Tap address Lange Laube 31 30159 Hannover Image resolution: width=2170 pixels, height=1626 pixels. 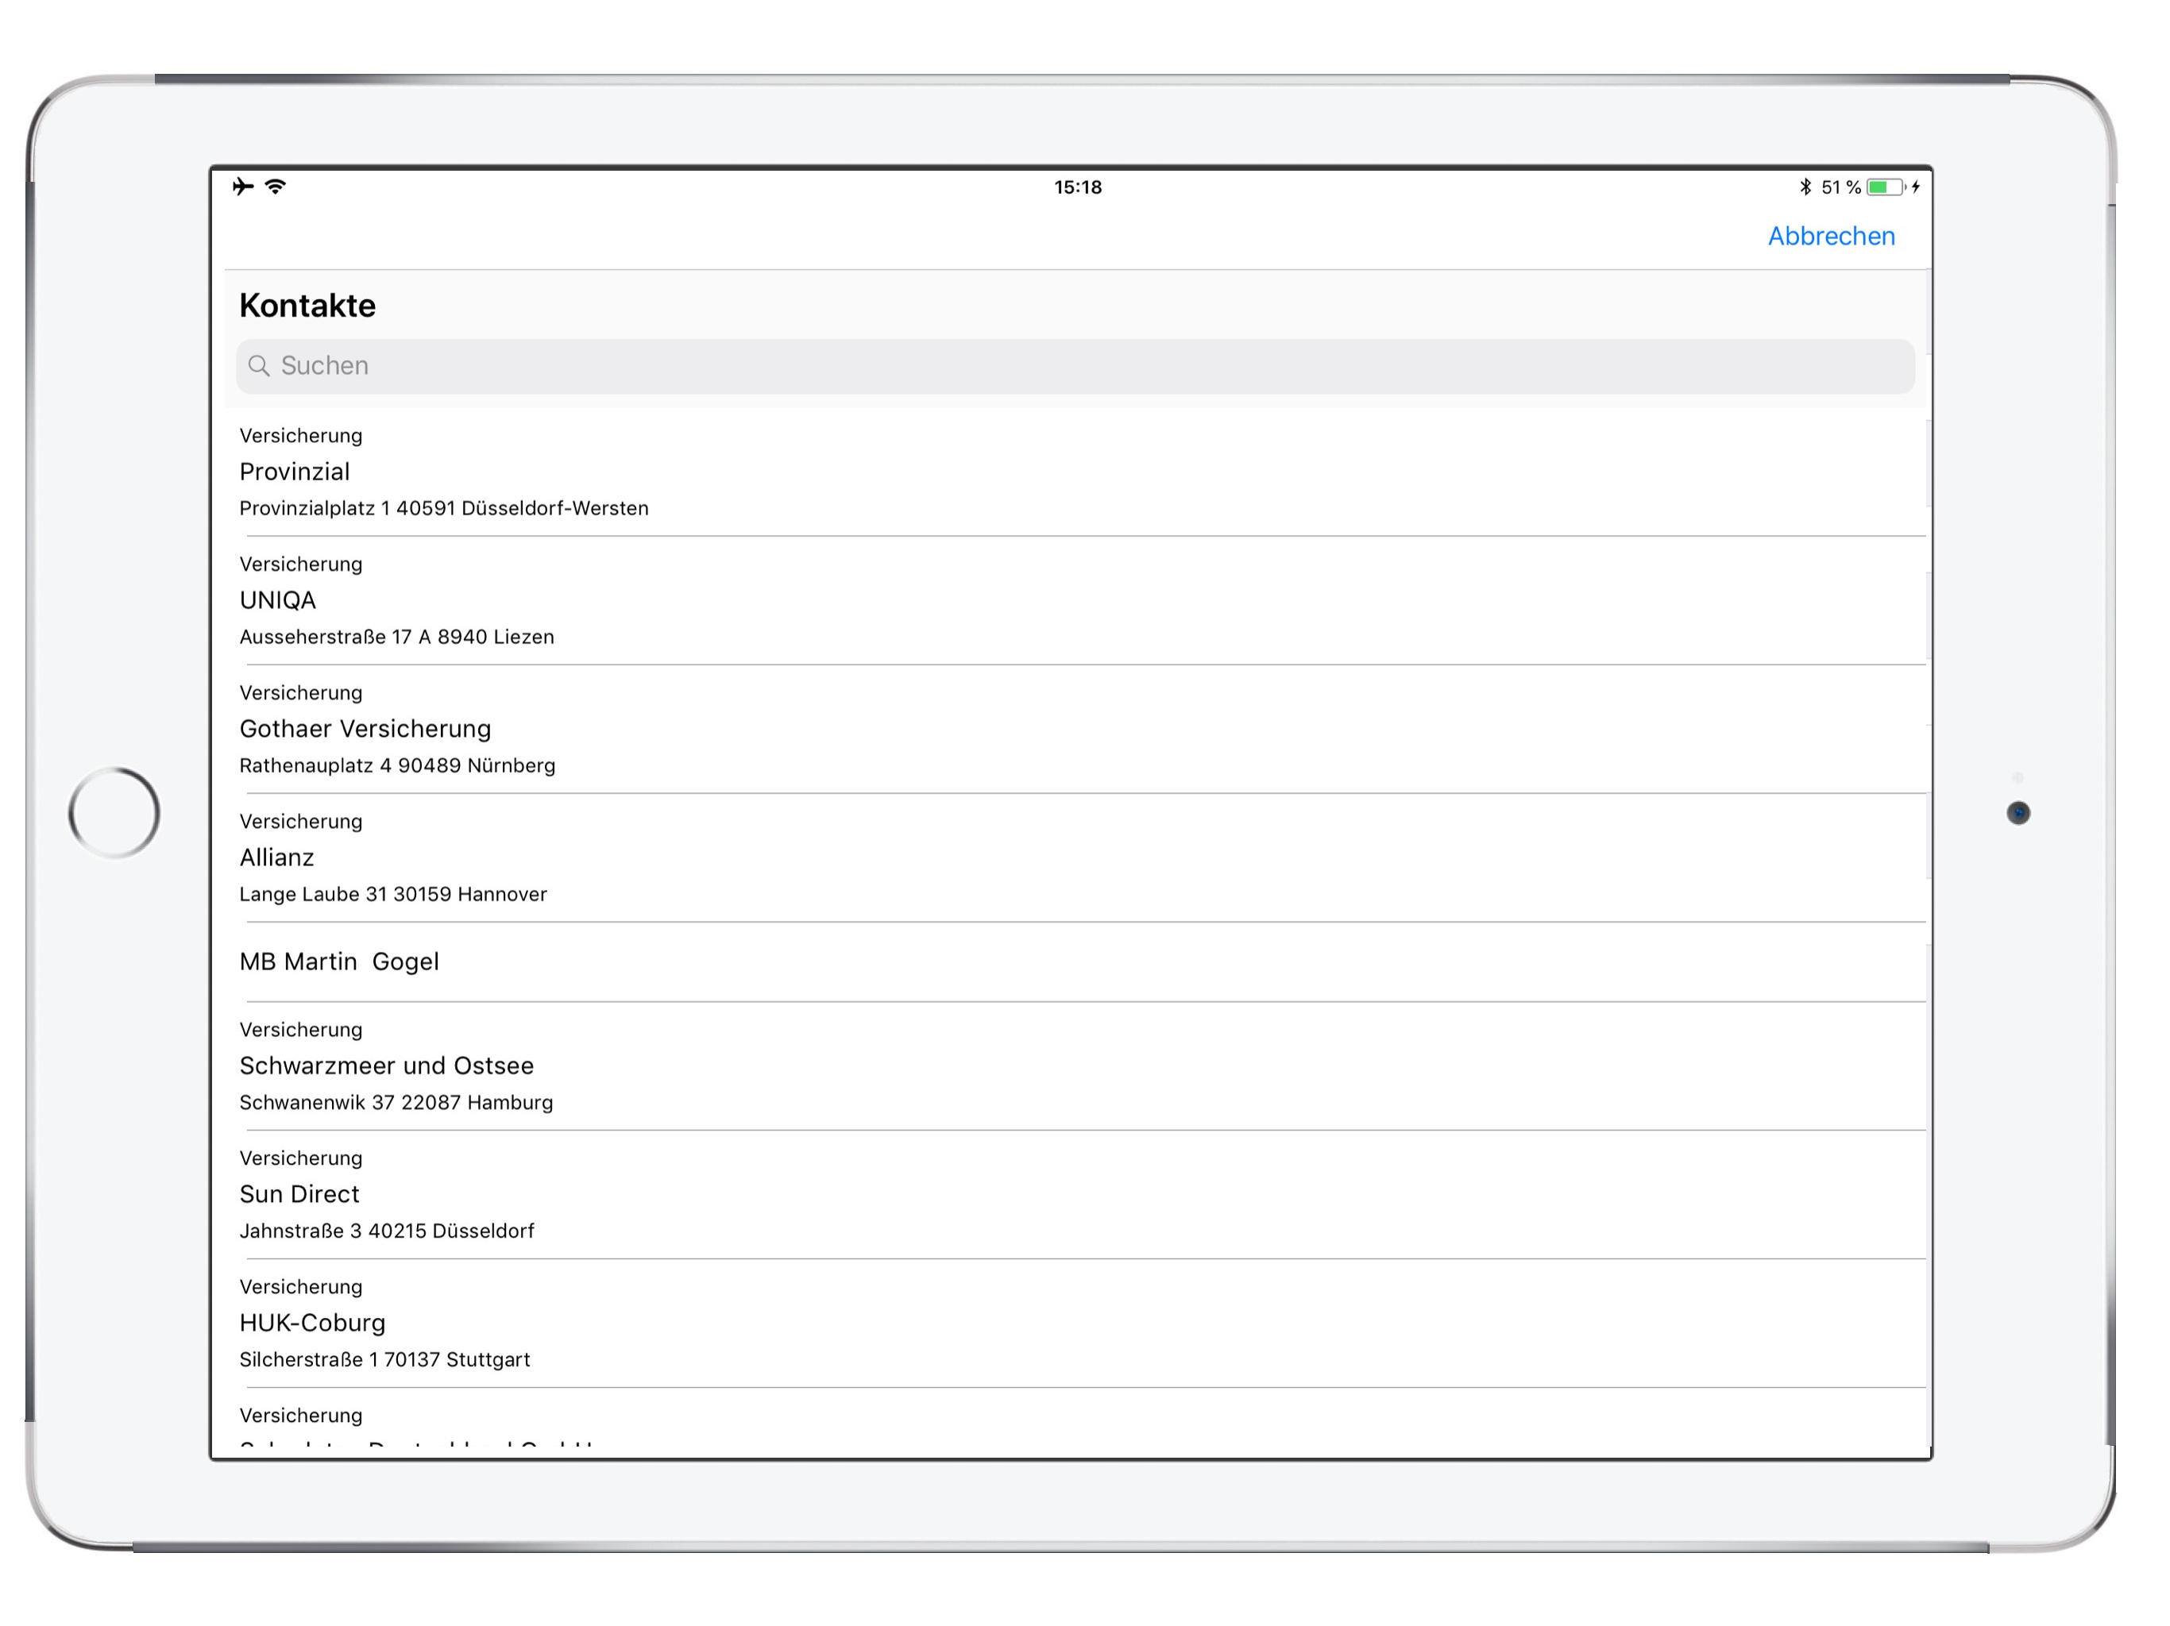point(393,893)
